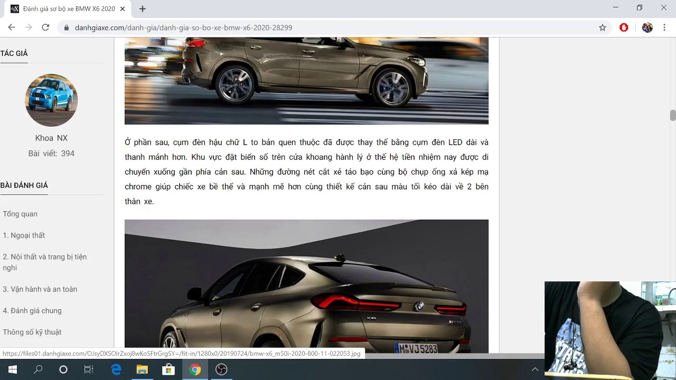
Task: Select the Đánh giá sơ bộ xe BMW X6 2020 tab
Action: 68,9
